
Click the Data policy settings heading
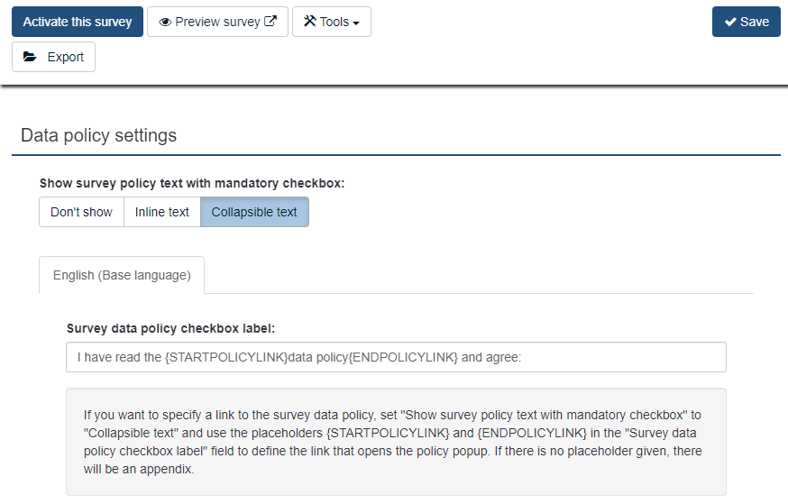[99, 136]
